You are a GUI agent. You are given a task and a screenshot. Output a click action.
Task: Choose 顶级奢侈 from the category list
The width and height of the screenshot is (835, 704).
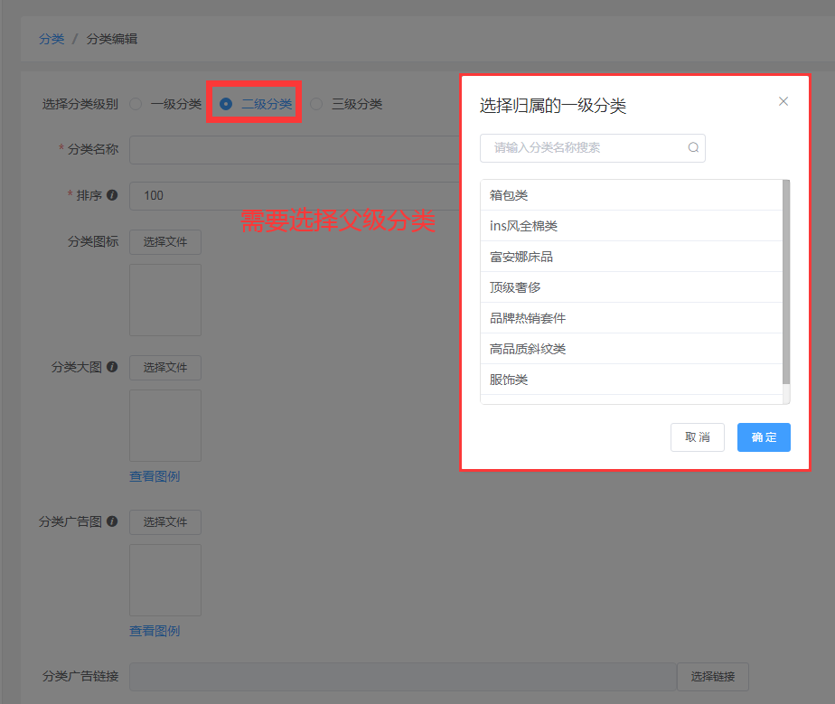(631, 287)
